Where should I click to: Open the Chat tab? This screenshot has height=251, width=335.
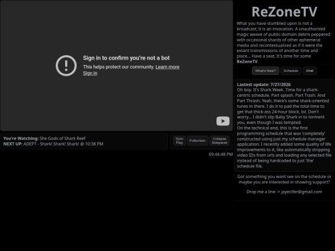pos(310,71)
